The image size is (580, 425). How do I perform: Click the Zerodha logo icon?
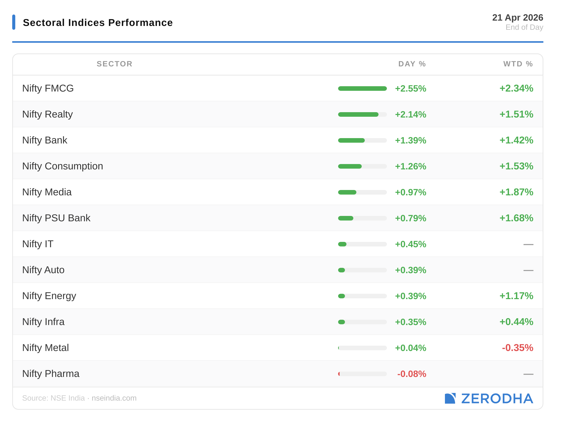[x=450, y=398]
